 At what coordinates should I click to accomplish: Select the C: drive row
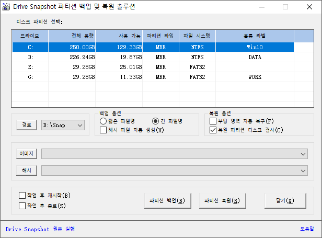coord(153,47)
